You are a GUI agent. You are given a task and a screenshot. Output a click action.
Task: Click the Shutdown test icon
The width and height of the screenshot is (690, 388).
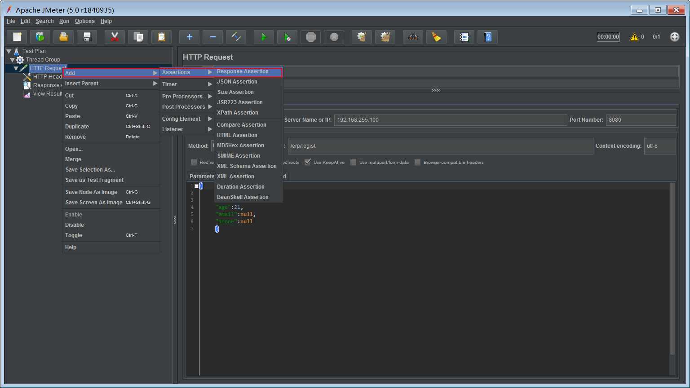pos(334,37)
